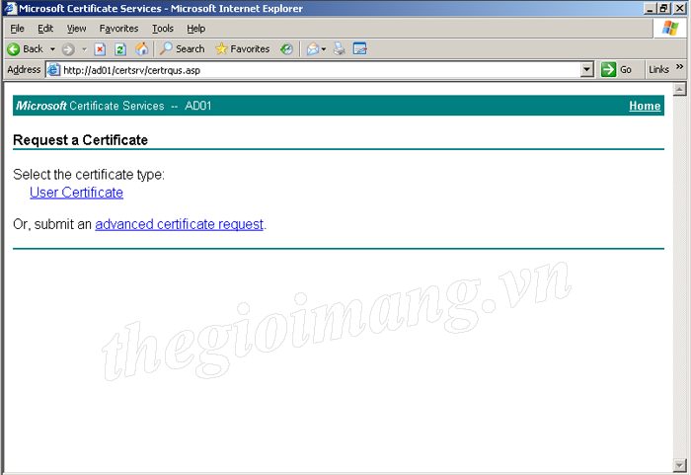
Task: Click the Home link in the banner
Action: click(x=645, y=106)
